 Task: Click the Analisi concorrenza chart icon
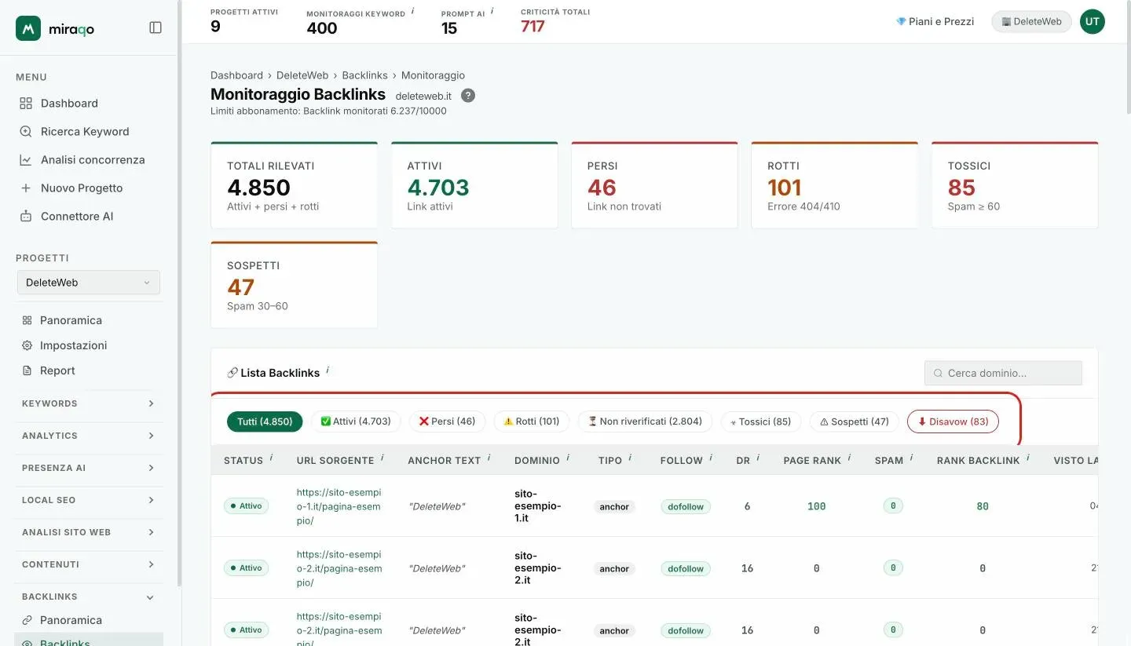click(26, 159)
